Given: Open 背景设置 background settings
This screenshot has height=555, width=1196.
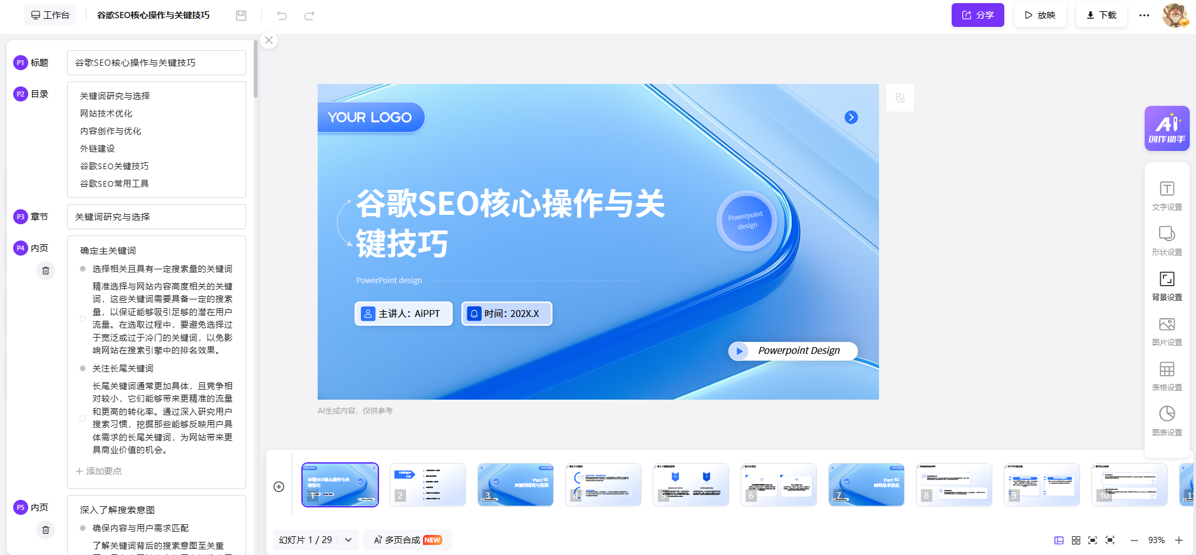Looking at the screenshot, I should (x=1167, y=286).
